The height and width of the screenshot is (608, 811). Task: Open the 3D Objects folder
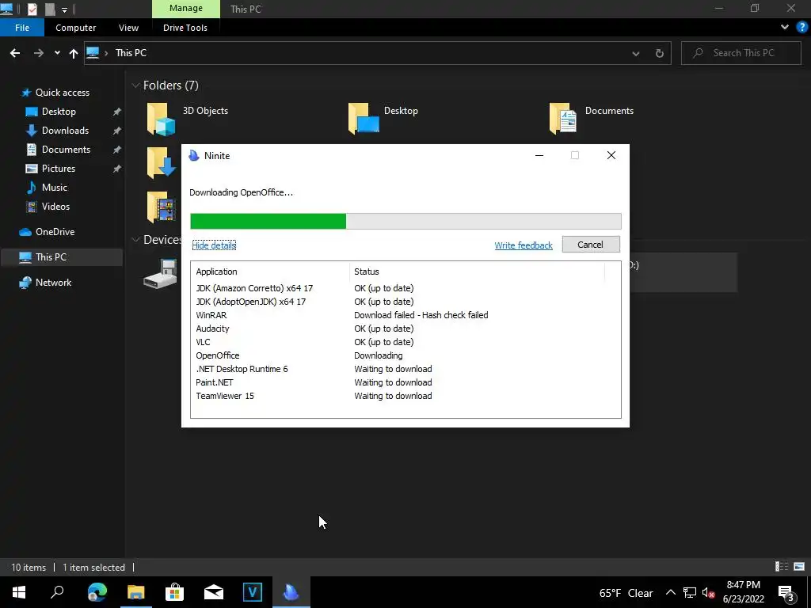(x=187, y=119)
